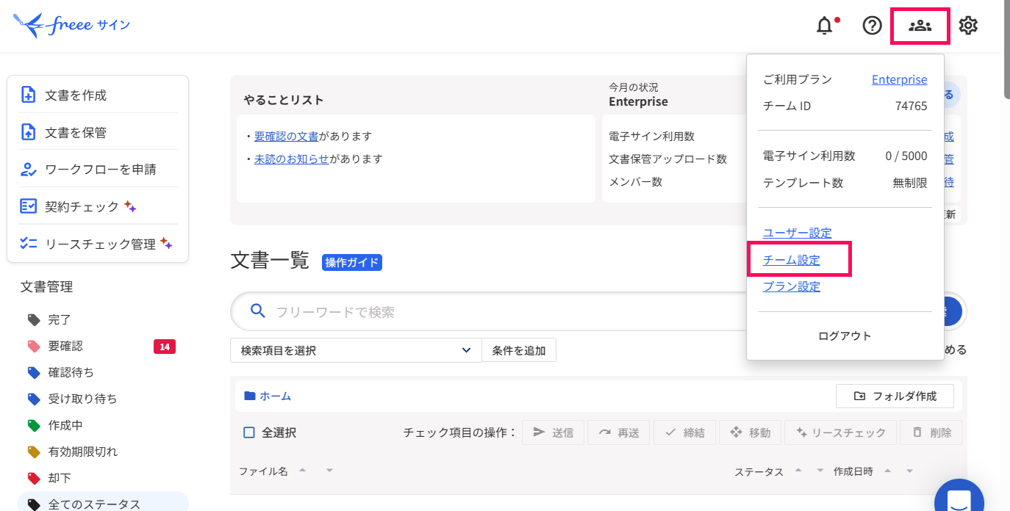The width and height of the screenshot is (1010, 511).
Task: Click the 移動 action button
Action: point(750,432)
